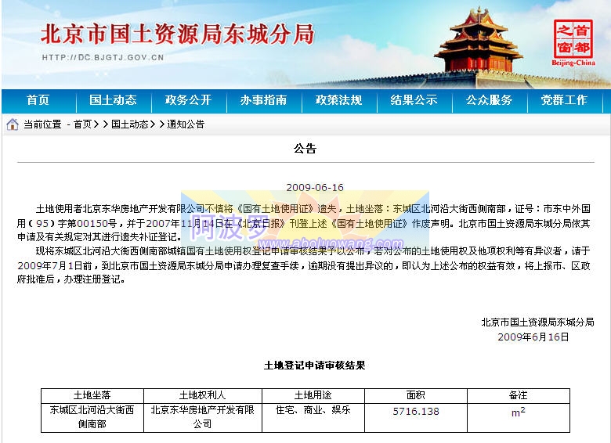Open the 首页 navigation tab
The image size is (611, 443).
tap(38, 100)
